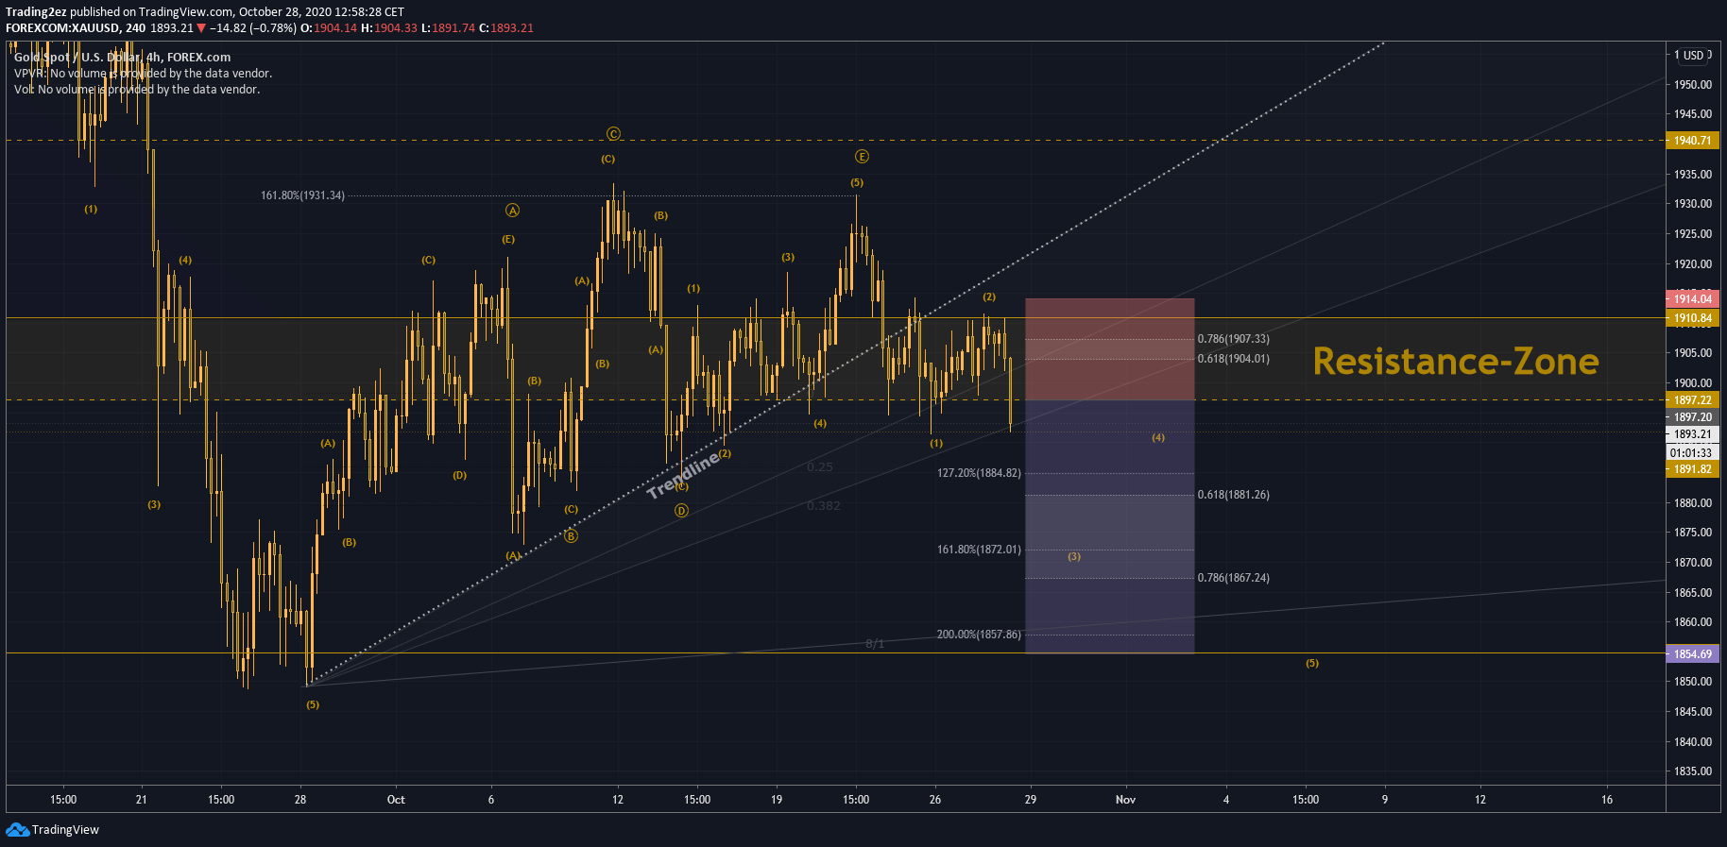Click the 1897.22 yellow price label
1727x847 pixels.
point(1692,400)
